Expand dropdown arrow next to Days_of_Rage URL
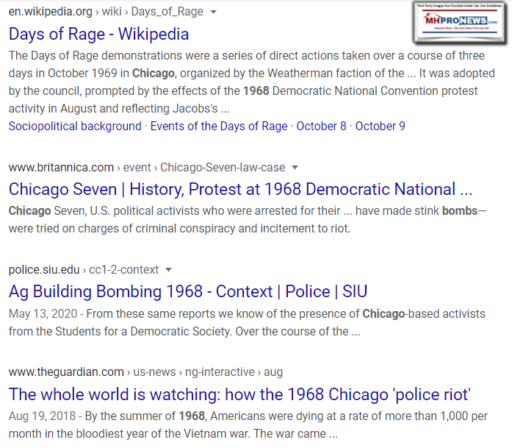This screenshot has height=448, width=512. coord(213,13)
